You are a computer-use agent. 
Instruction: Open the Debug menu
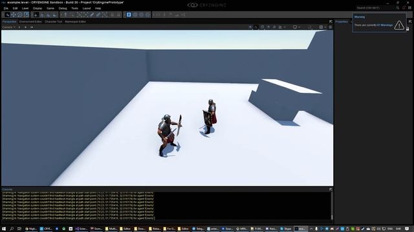pos(63,8)
